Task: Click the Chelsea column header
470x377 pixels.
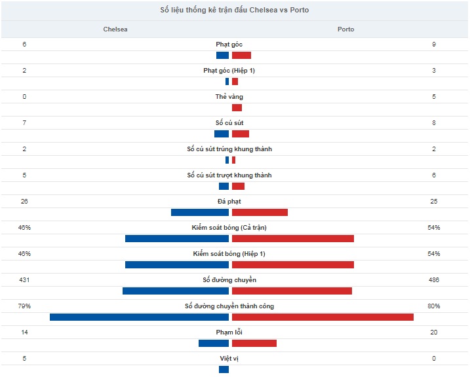Action: (115, 29)
